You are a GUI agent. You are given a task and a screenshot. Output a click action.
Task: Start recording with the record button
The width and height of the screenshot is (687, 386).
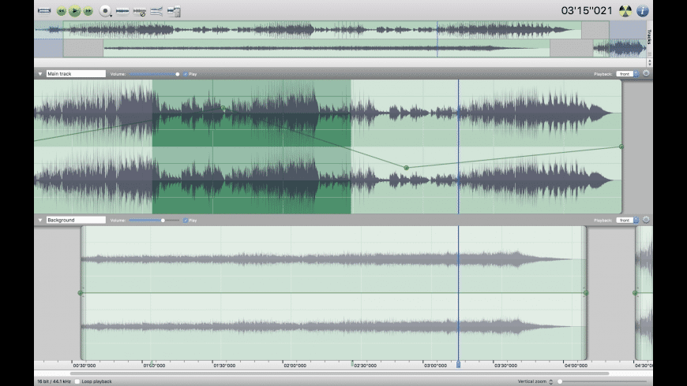[x=105, y=11]
